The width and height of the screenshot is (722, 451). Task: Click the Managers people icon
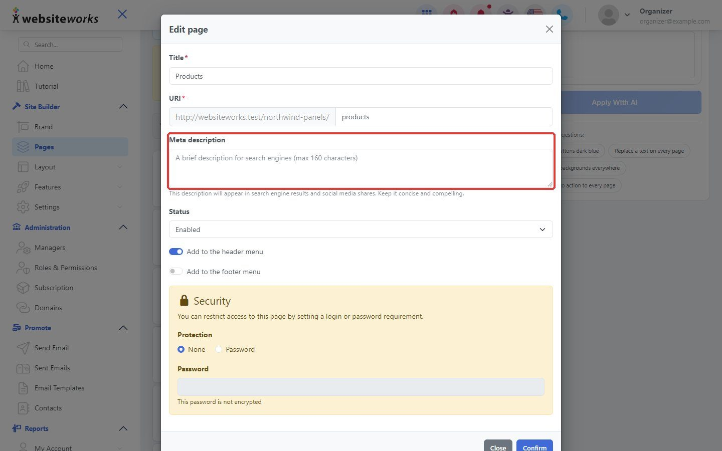[x=23, y=248]
